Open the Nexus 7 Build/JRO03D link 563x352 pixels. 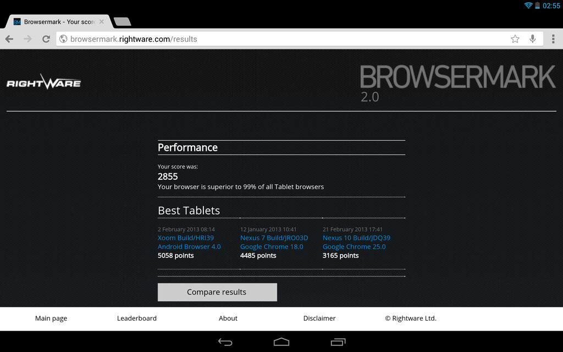tap(274, 238)
